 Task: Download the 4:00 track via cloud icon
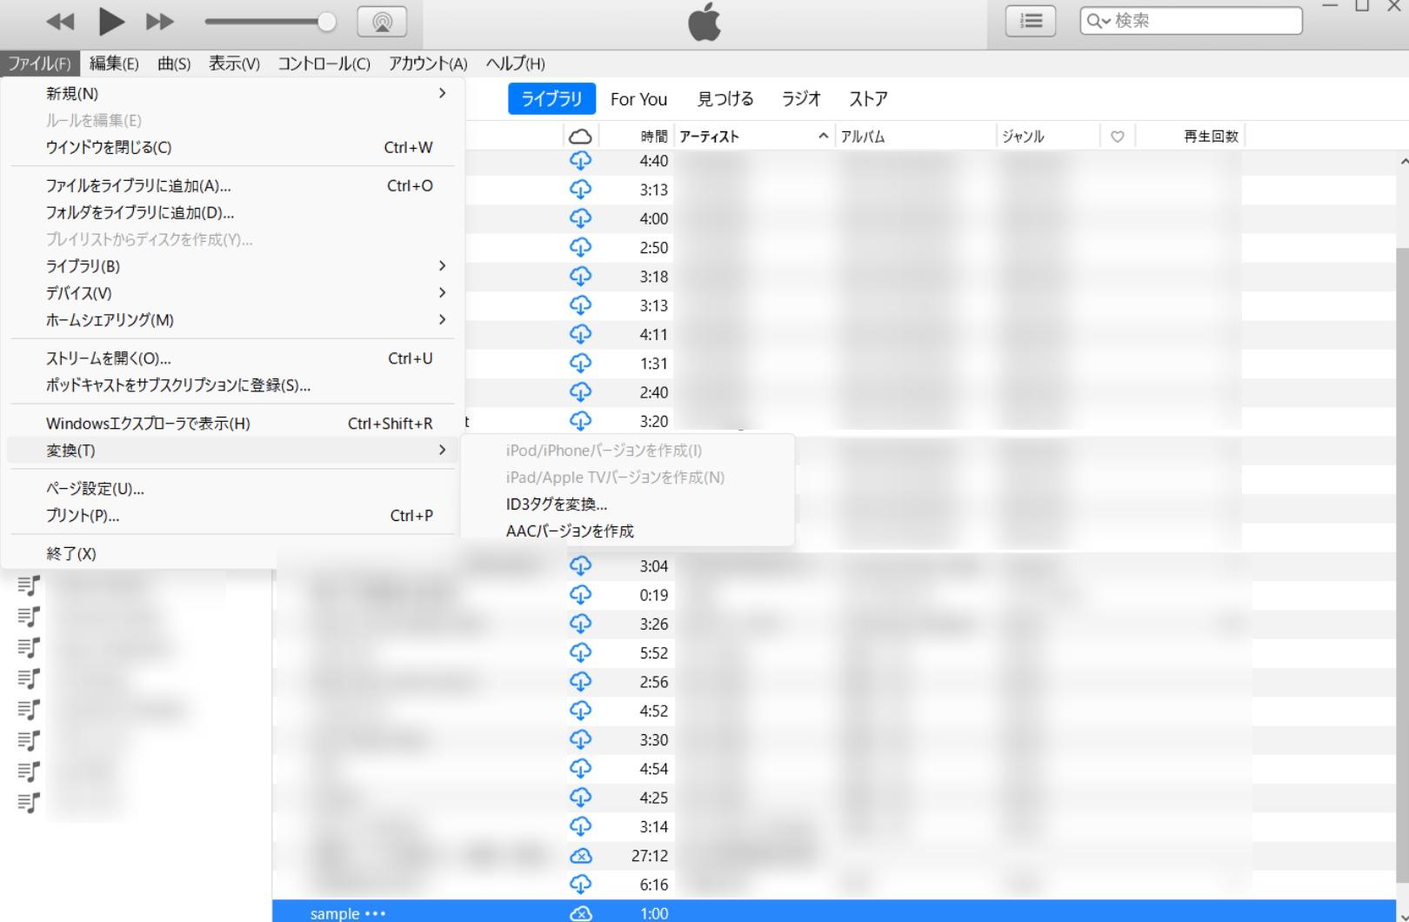coord(580,218)
